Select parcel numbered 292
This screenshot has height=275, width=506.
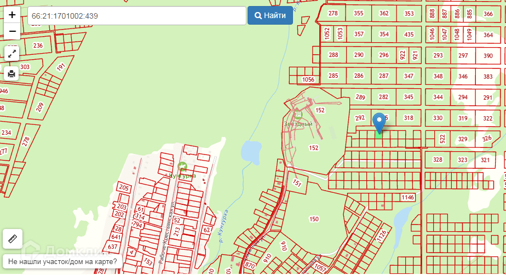coord(360,118)
